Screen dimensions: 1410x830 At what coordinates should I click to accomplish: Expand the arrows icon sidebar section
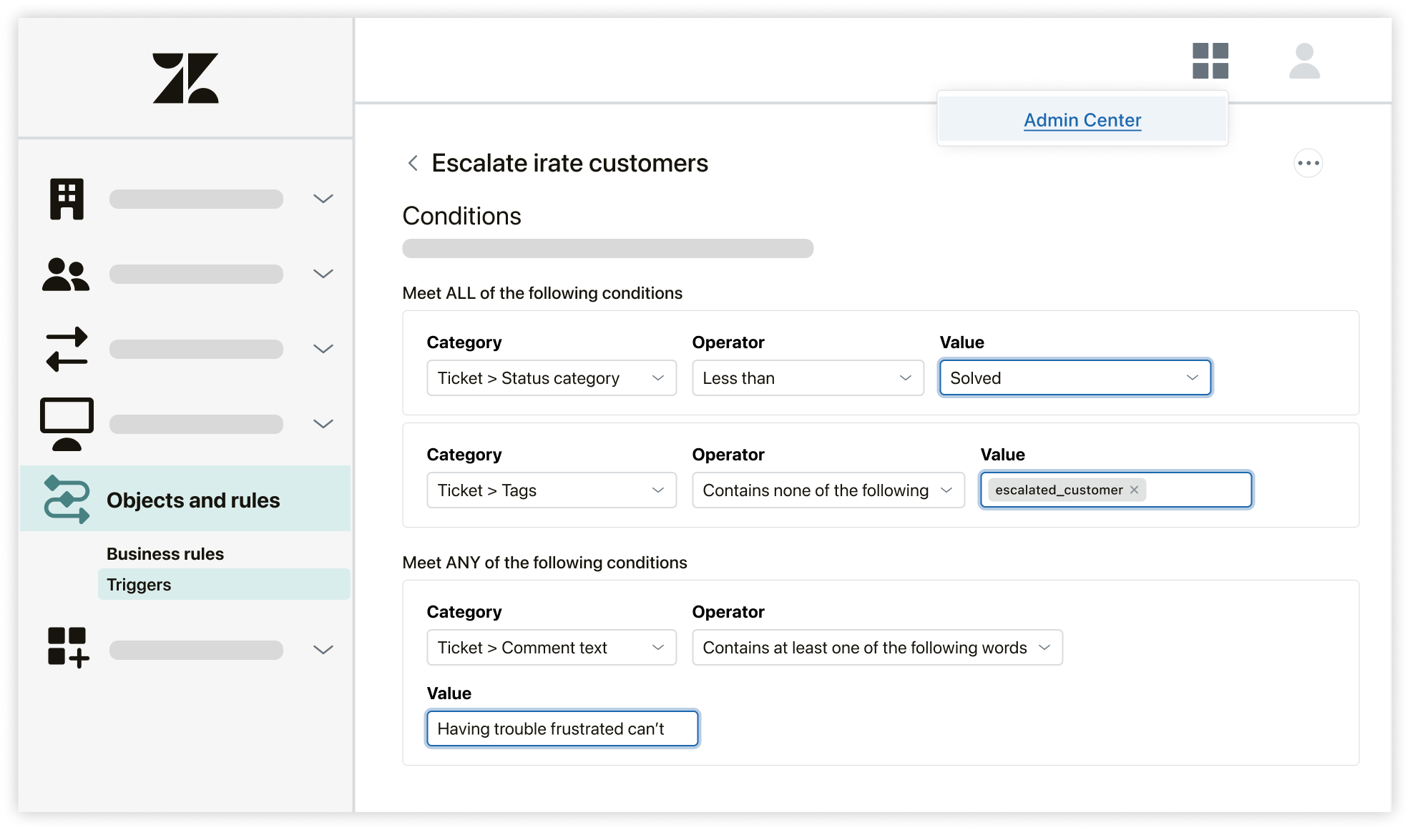pyautogui.click(x=323, y=349)
